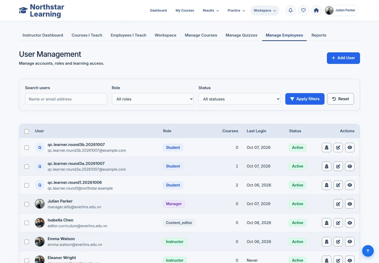View details of Emma Watson
Screen dimensions: 379x263
click(350, 242)
